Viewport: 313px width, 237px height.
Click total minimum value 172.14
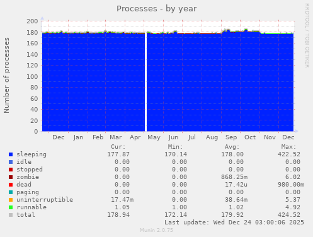pos(176,215)
